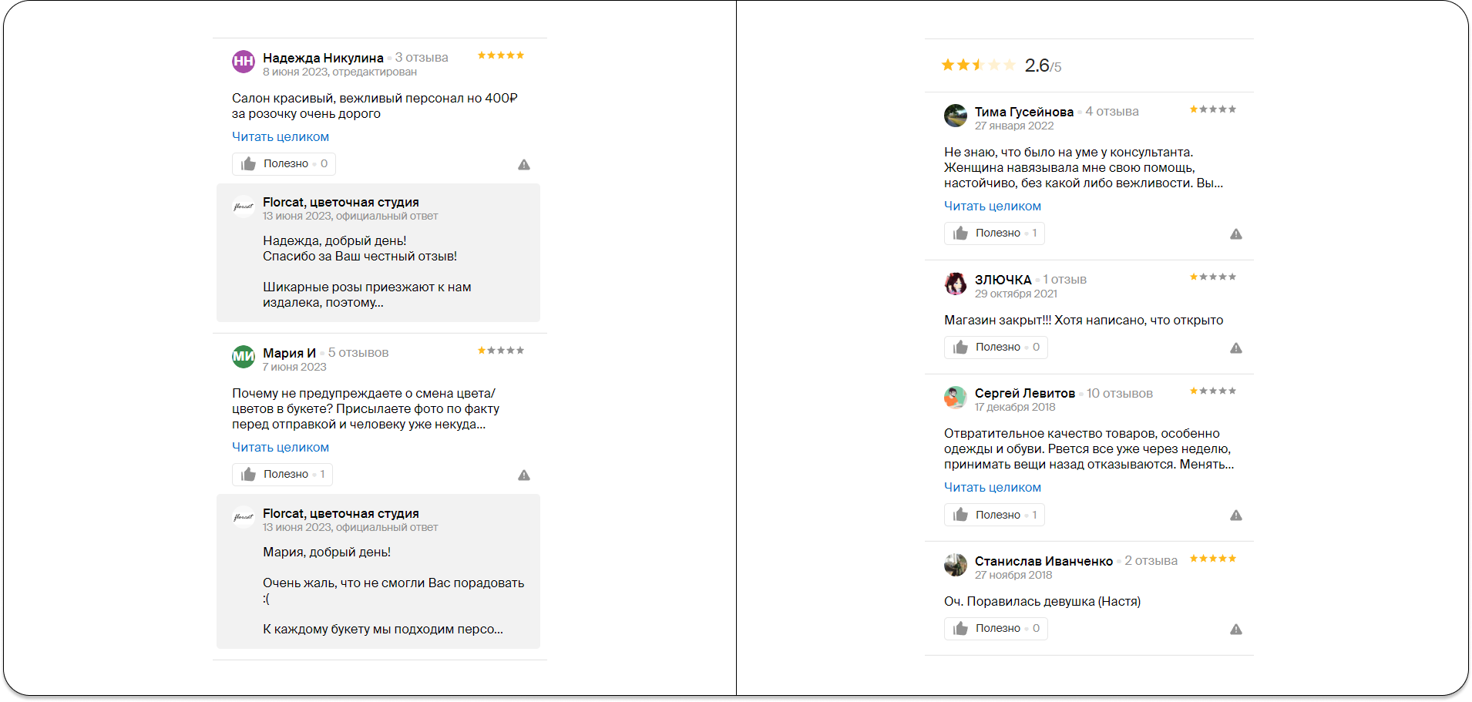This screenshot has width=1472, height=702.
Task: Click Тима Гусейнова's avatar thumbnail
Action: [956, 116]
